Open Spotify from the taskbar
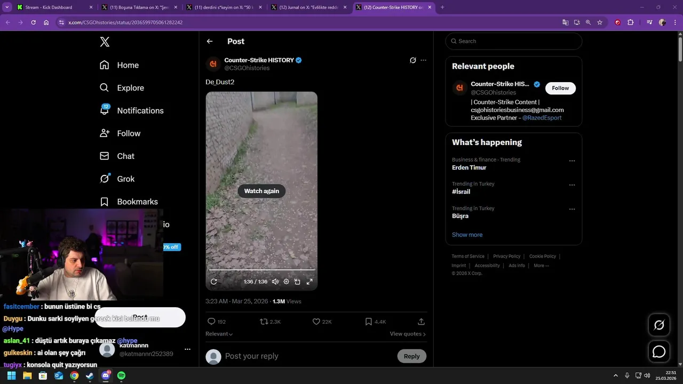 (121, 375)
